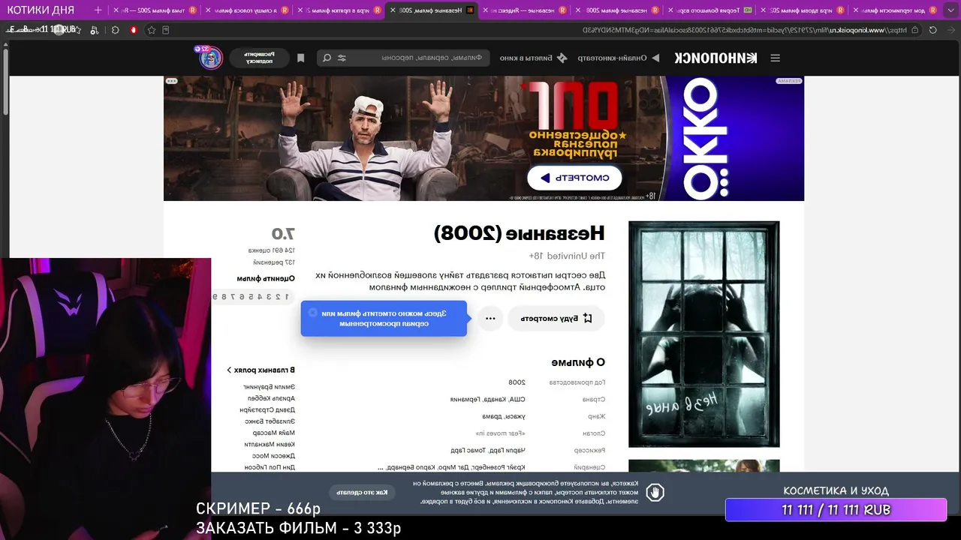Open actor 'Эмили Браунинг' link
The image size is (961, 540).
[269, 387]
